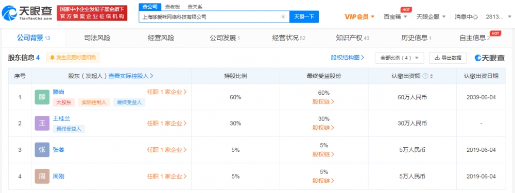
Task: Select the 查老板 search mode tab
Action: coord(173,7)
